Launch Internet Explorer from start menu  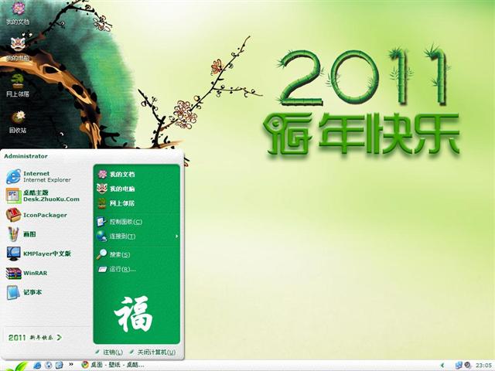[x=39, y=177]
